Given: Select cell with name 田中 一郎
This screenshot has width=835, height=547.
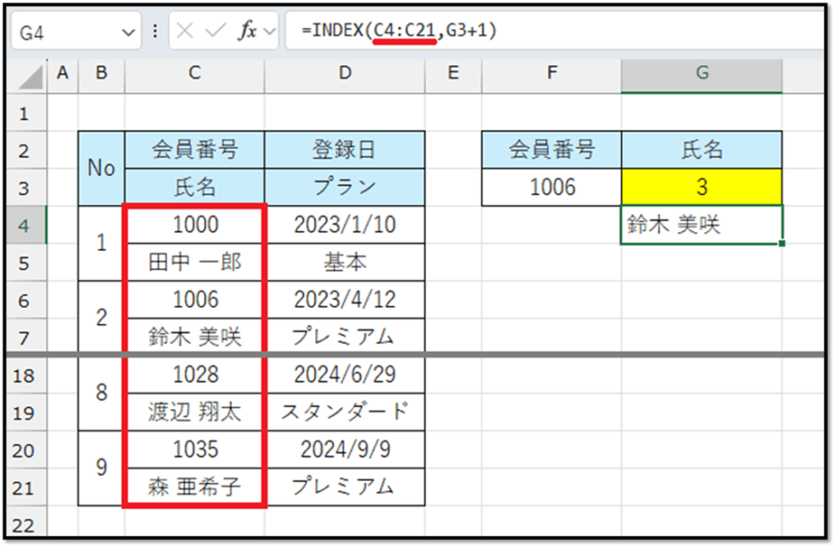Looking at the screenshot, I should coord(194,263).
